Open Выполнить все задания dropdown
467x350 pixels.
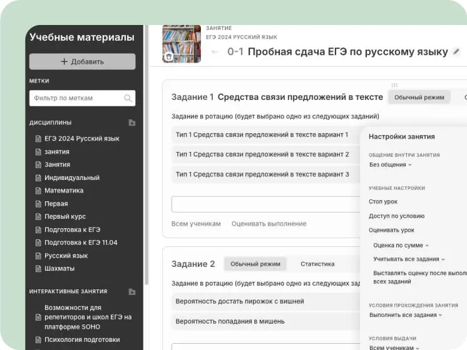[x=406, y=315]
